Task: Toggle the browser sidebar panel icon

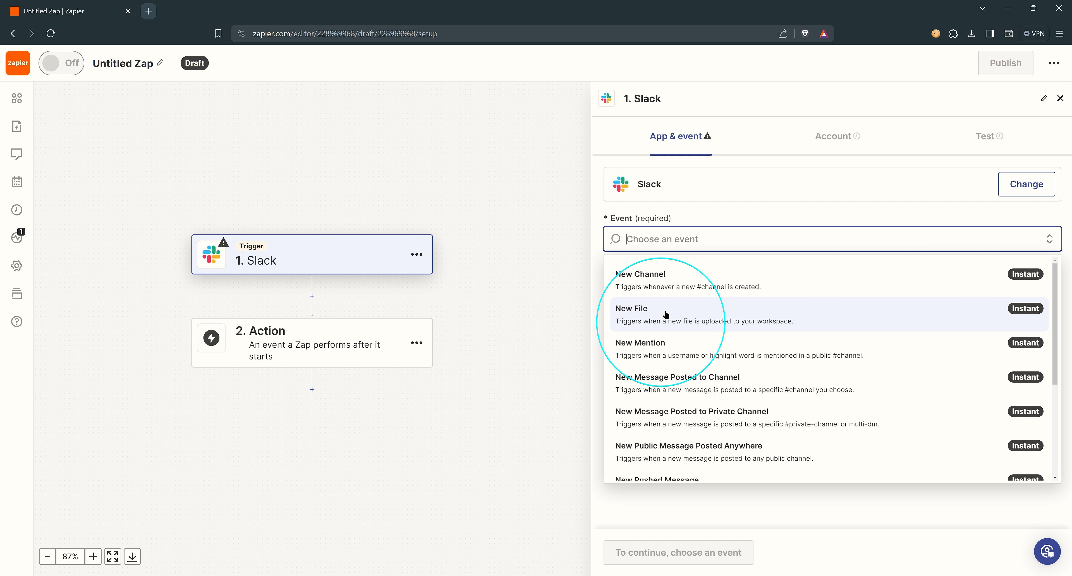Action: (x=990, y=33)
